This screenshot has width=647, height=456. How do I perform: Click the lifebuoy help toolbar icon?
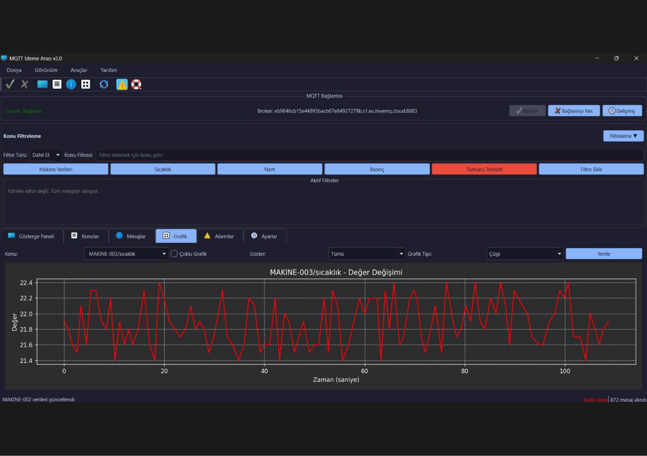pos(136,84)
